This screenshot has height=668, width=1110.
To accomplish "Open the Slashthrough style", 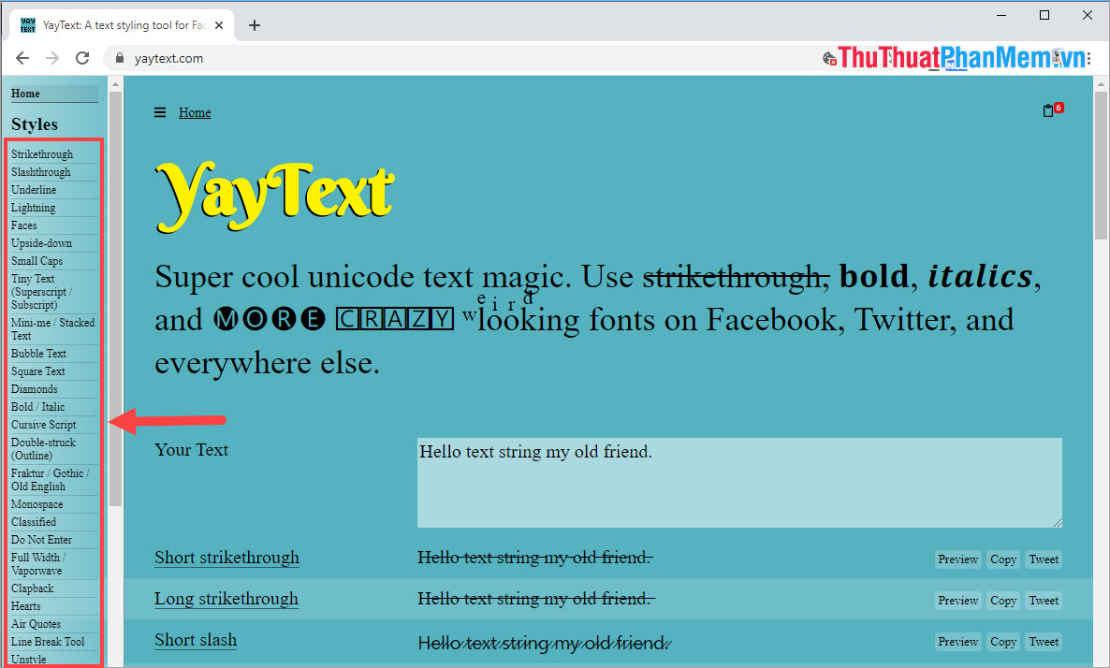I will pos(41,172).
